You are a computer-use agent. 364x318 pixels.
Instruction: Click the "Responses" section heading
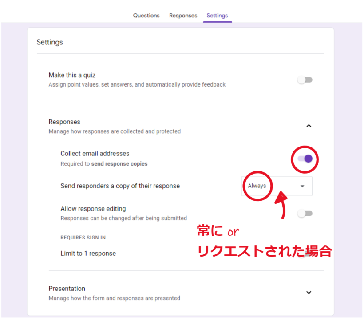click(64, 122)
